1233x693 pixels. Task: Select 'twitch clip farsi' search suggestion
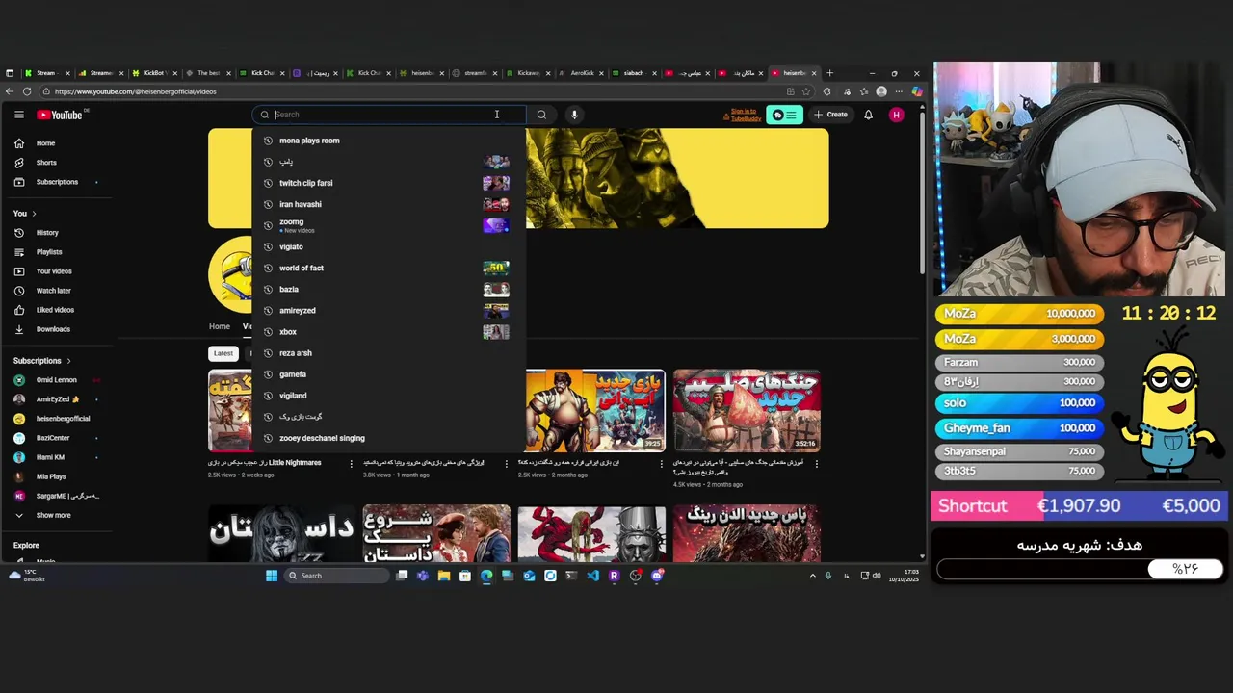[388, 183]
